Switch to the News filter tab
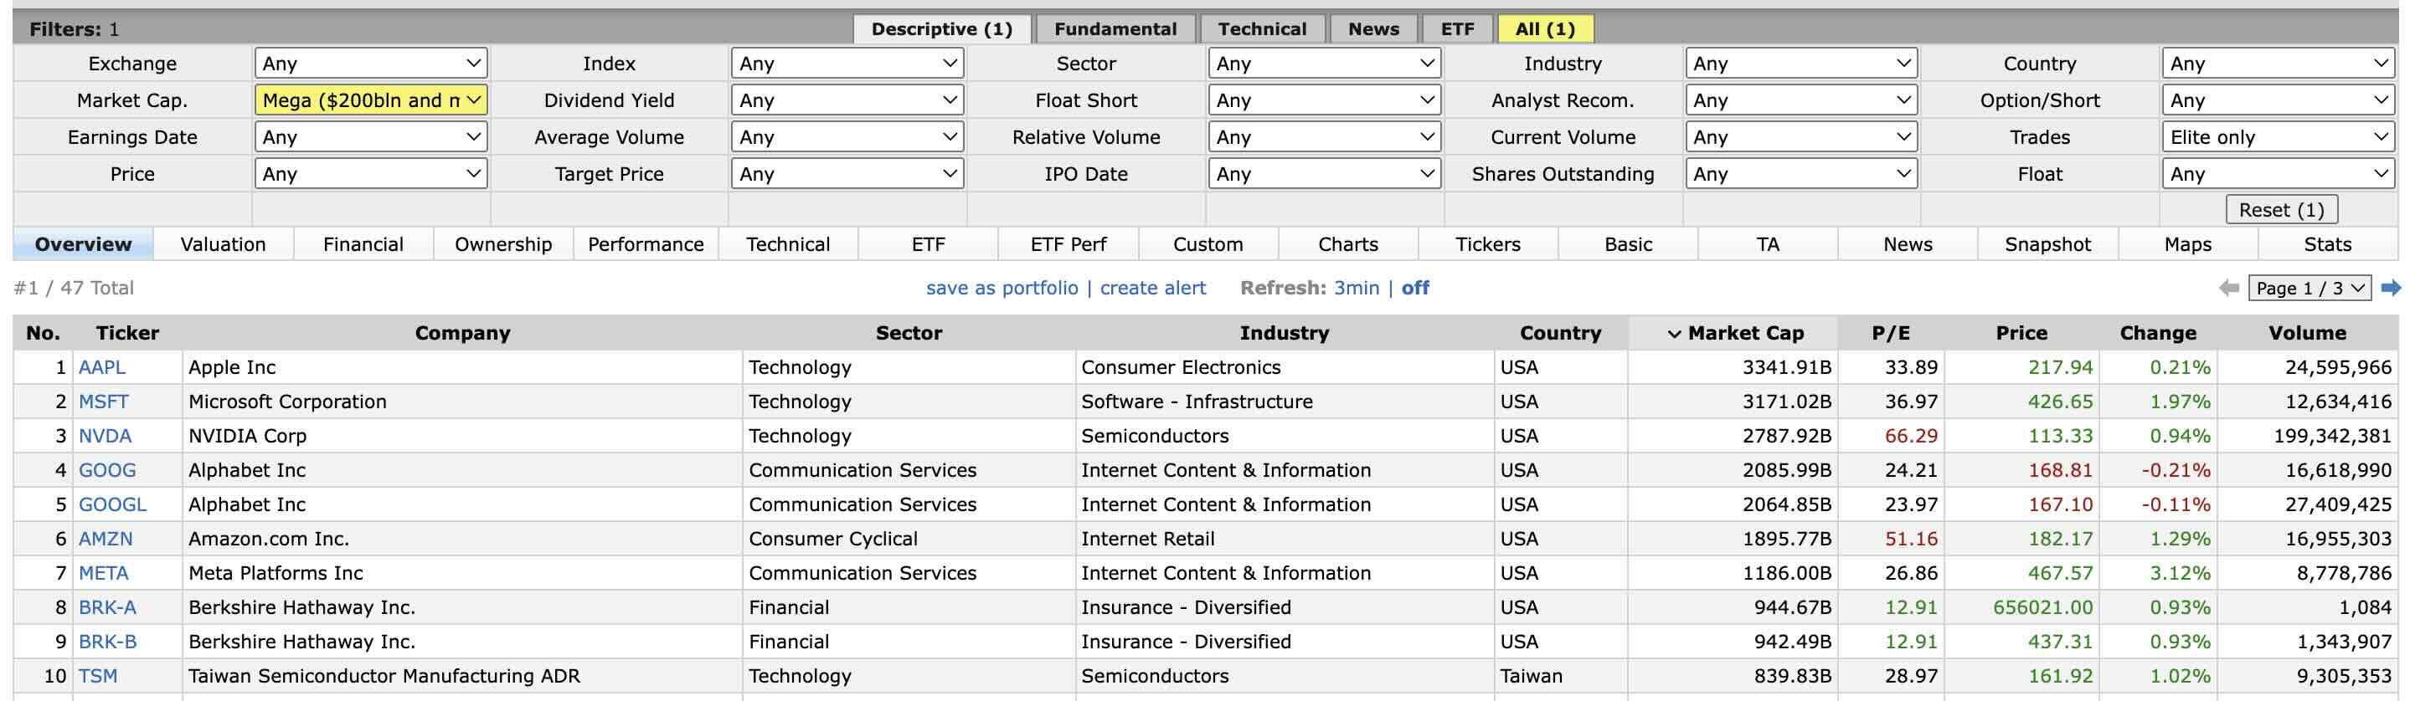This screenshot has width=2410, height=701. [1373, 29]
